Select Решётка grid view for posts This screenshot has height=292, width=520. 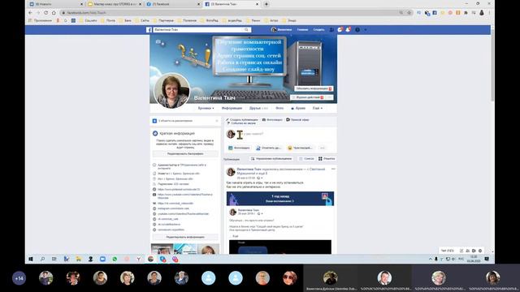click(x=327, y=159)
